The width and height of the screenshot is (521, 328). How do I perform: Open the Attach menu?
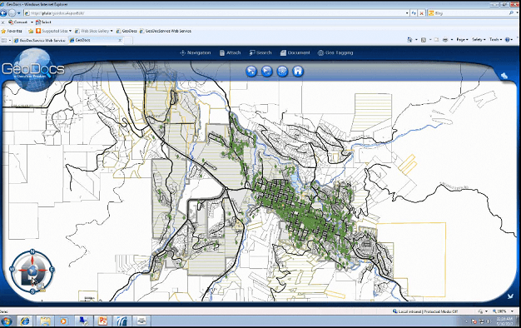point(230,52)
